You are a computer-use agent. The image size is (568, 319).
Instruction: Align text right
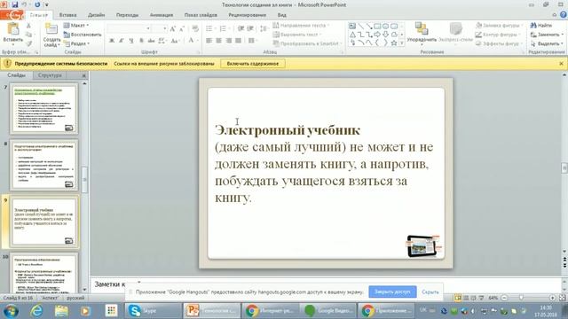229,41
